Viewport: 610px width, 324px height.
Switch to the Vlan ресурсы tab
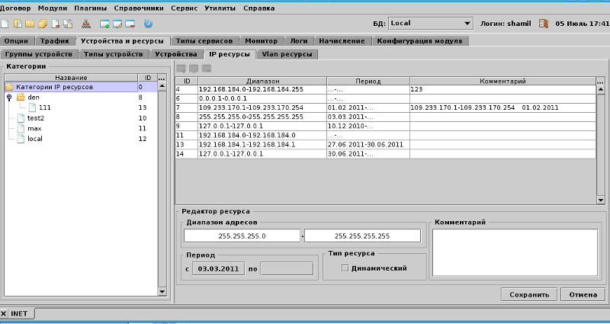coord(287,55)
